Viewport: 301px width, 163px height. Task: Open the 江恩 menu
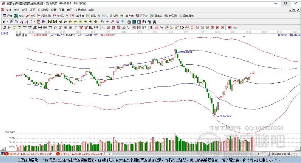32,10
